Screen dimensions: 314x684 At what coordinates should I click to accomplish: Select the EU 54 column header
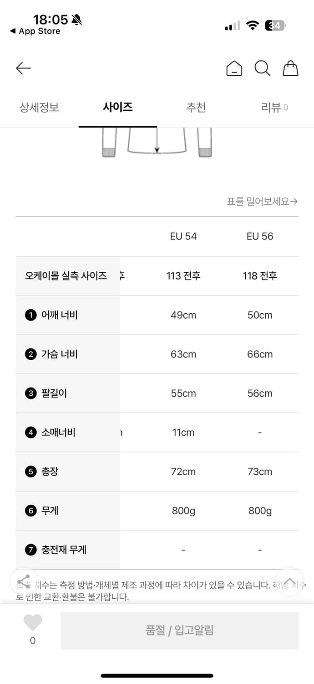pyautogui.click(x=183, y=236)
